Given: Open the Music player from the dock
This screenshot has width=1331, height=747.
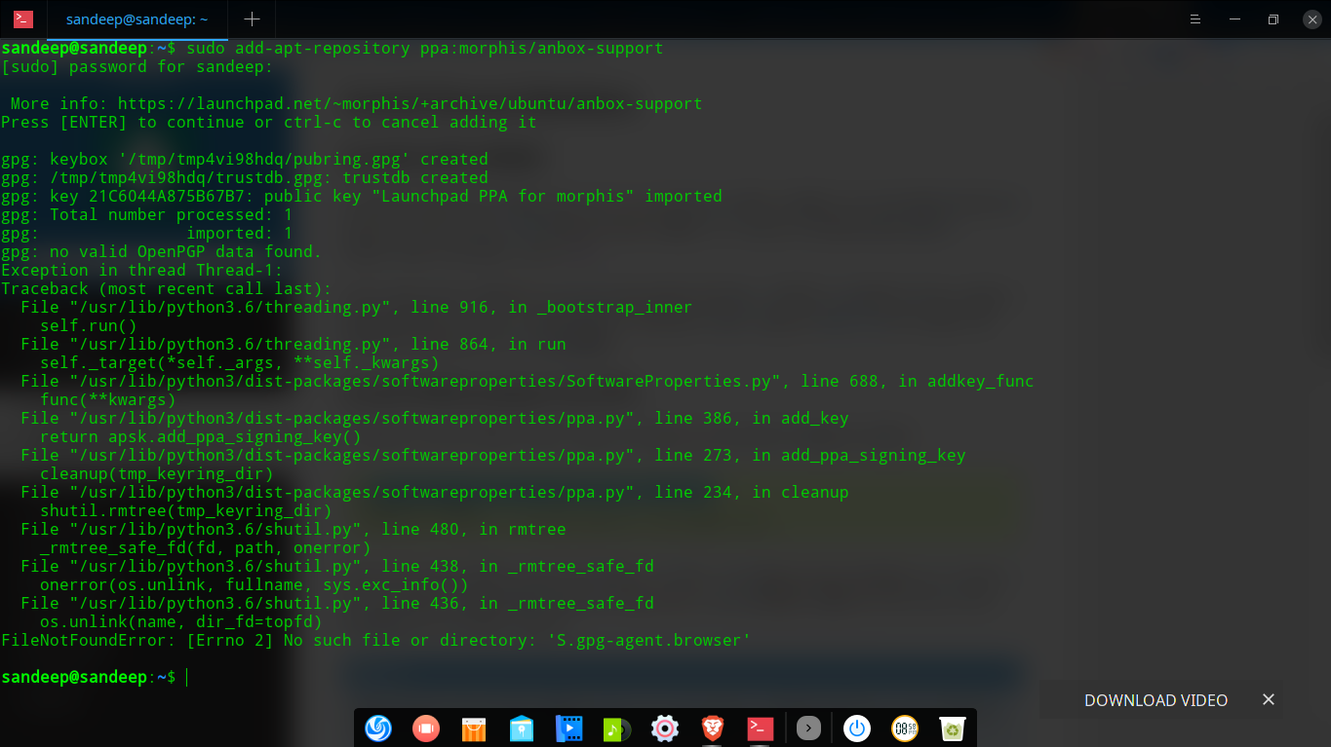Looking at the screenshot, I should (x=616, y=728).
